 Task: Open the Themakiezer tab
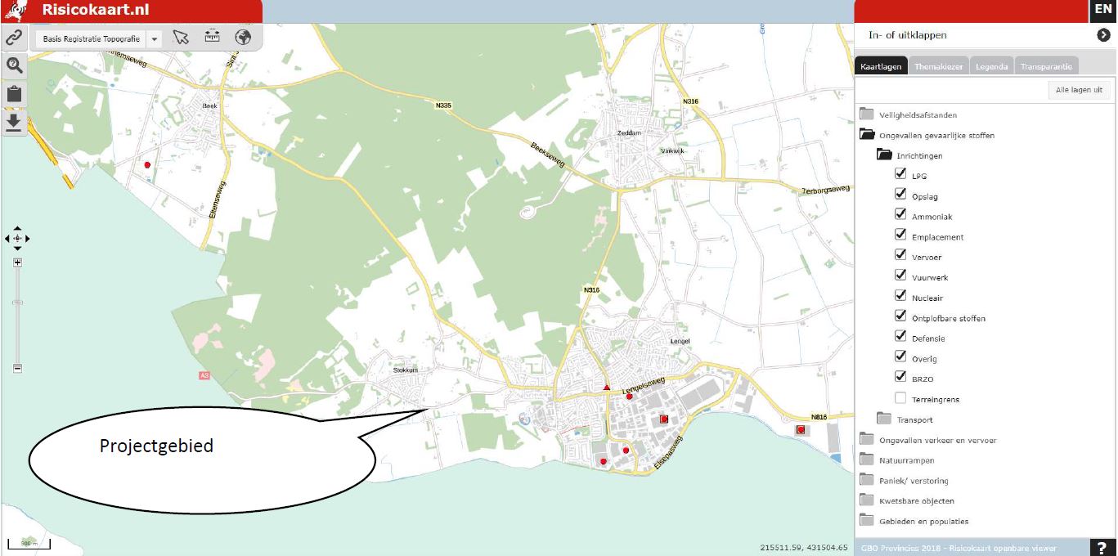coord(938,66)
